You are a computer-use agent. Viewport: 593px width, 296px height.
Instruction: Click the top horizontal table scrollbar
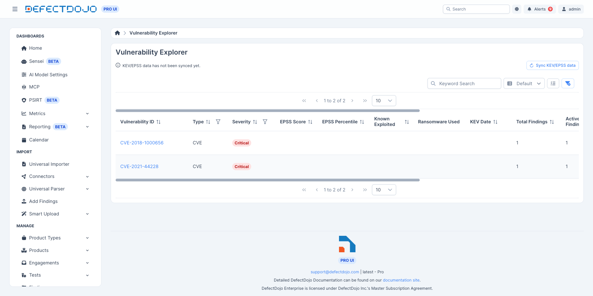click(x=268, y=111)
